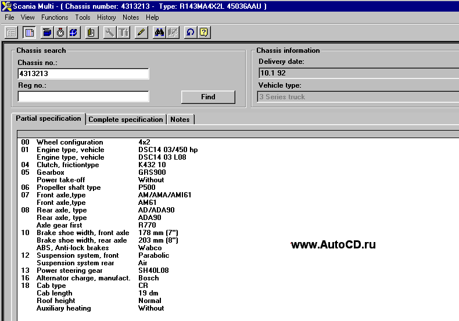Screen dimensions: 459x321
Task: Click the specification list header bar
Action: 238,134
